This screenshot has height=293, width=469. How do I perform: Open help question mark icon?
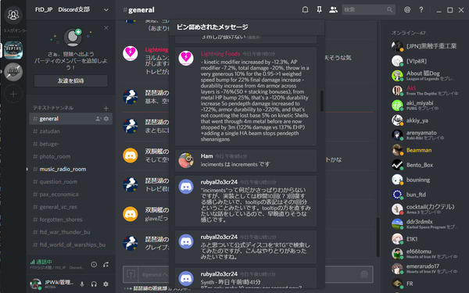coord(421,10)
